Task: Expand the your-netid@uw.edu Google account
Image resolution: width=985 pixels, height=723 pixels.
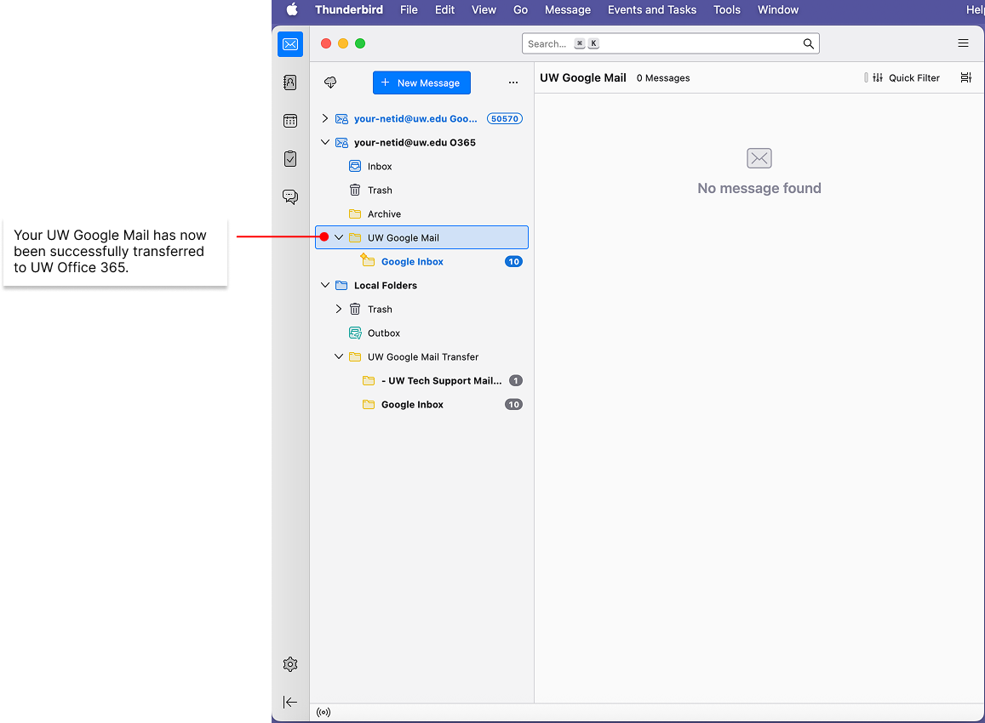Action: click(325, 119)
